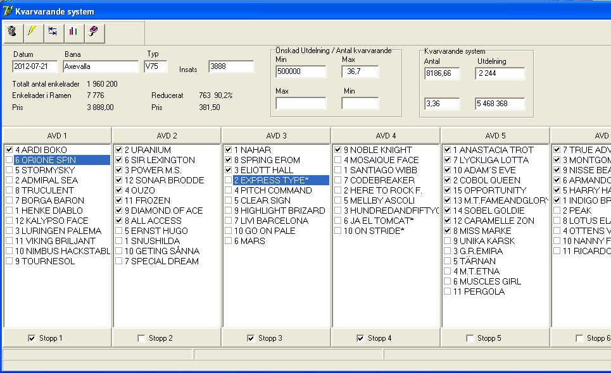This screenshot has width=611, height=373.
Task: Click the Datum field 2012-07-21
Action: tap(35, 66)
